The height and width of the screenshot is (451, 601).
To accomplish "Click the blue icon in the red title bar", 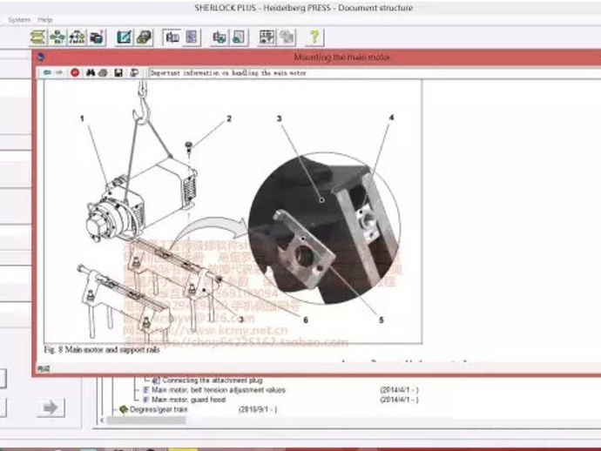I will pos(41,57).
